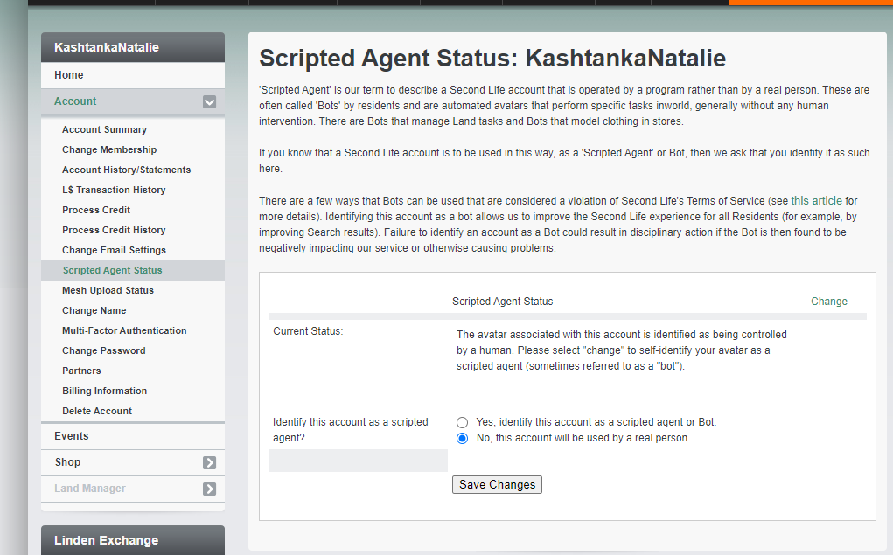Open Delete Account page
The width and height of the screenshot is (893, 555).
(x=97, y=411)
